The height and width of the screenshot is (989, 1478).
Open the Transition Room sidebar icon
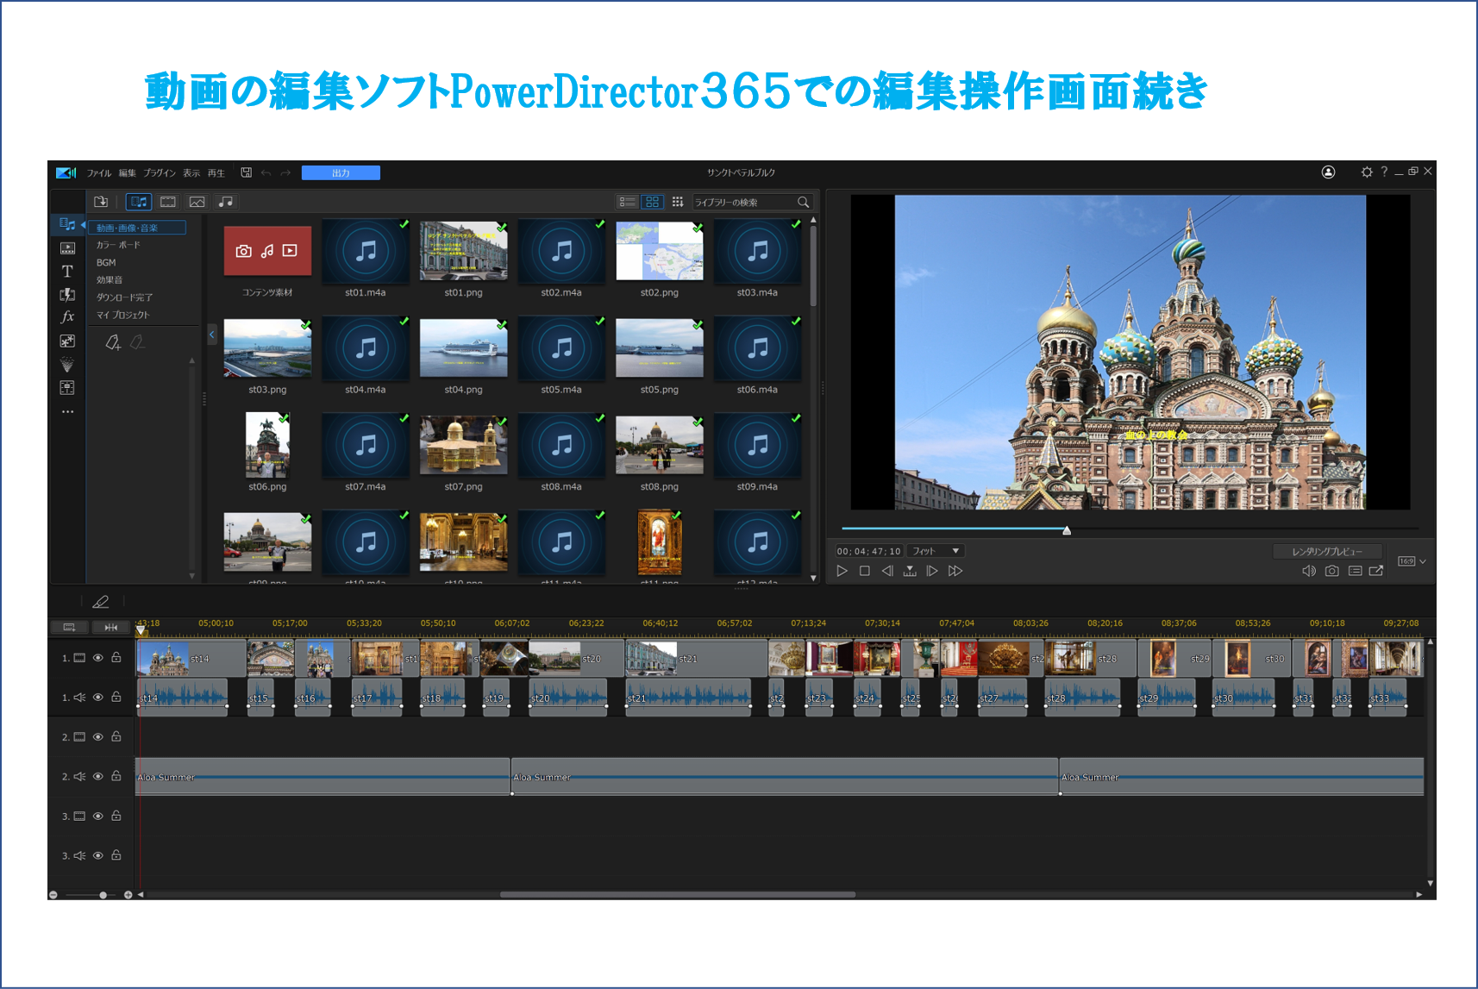[67, 295]
